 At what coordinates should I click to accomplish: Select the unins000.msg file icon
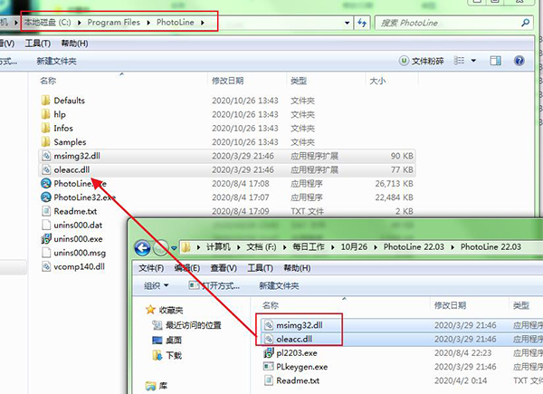coord(46,253)
